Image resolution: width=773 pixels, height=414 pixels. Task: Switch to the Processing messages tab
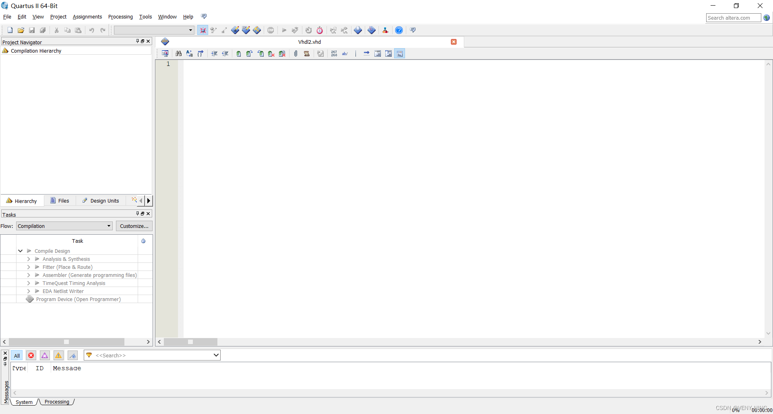(x=57, y=402)
